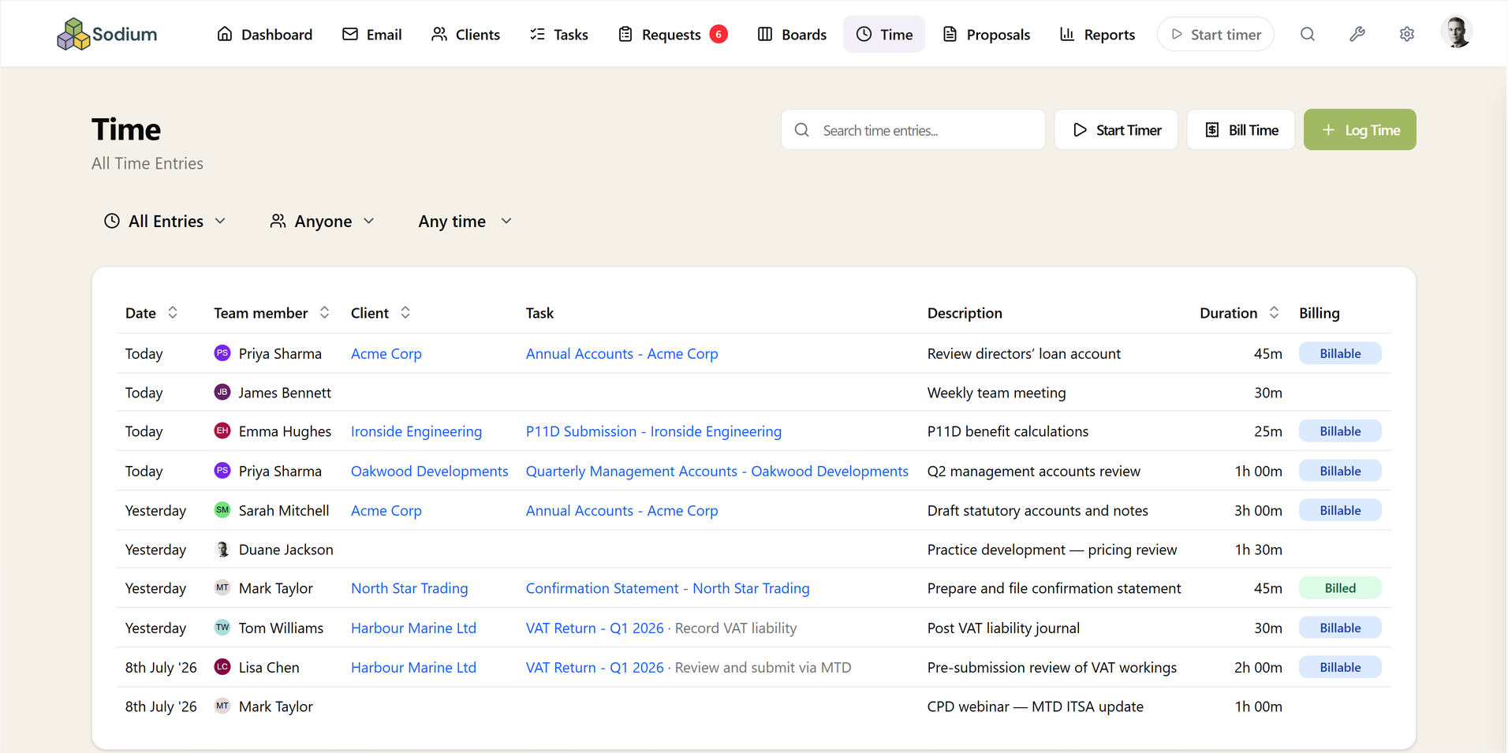
Task: Click 'Weekly team meeting' description
Action: pos(996,393)
